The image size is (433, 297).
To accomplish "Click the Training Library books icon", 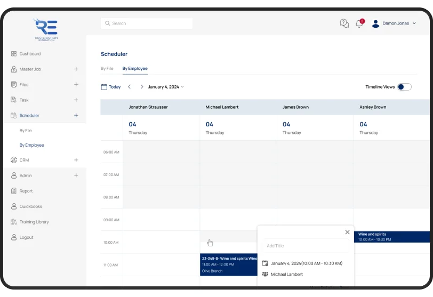I will [x=13, y=222].
